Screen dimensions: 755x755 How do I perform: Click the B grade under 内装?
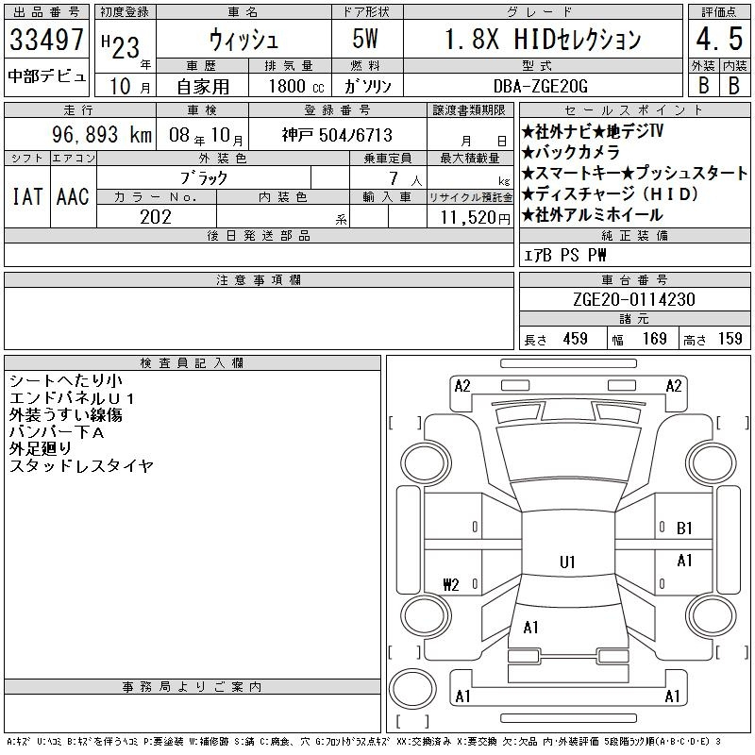(734, 85)
